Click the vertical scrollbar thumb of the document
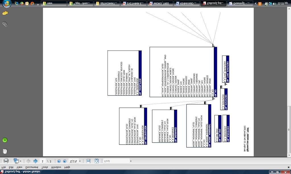 tap(289, 130)
